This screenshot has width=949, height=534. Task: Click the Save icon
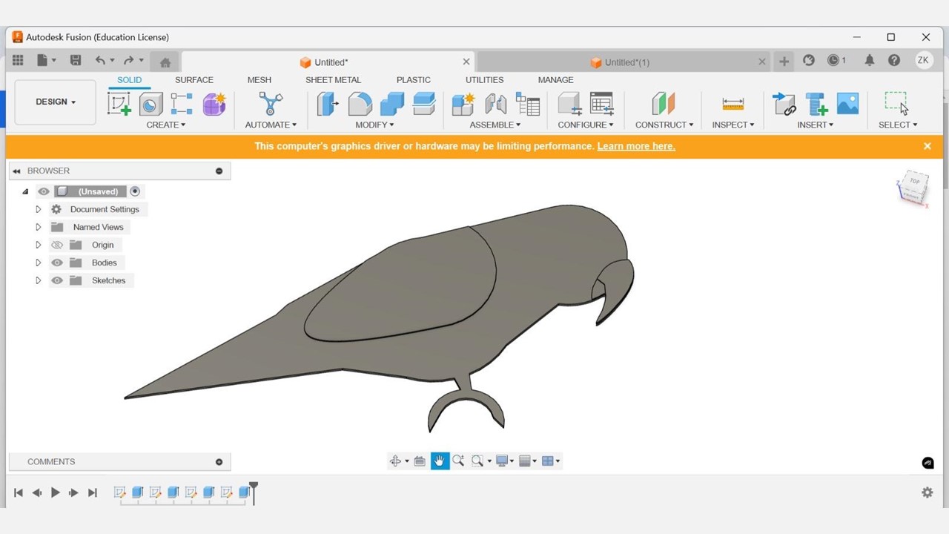[x=76, y=61]
